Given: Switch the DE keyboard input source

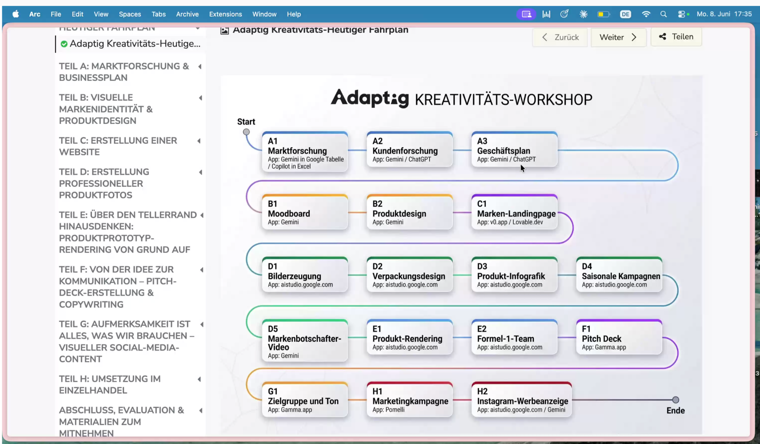Looking at the screenshot, I should point(625,14).
